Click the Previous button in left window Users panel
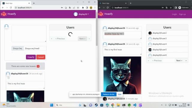The height and width of the screenshot is (108, 192). [60, 39]
